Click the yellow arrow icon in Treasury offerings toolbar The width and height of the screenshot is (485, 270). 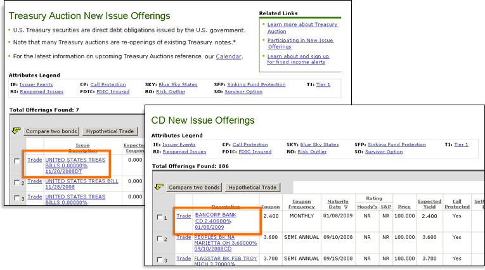[16, 131]
